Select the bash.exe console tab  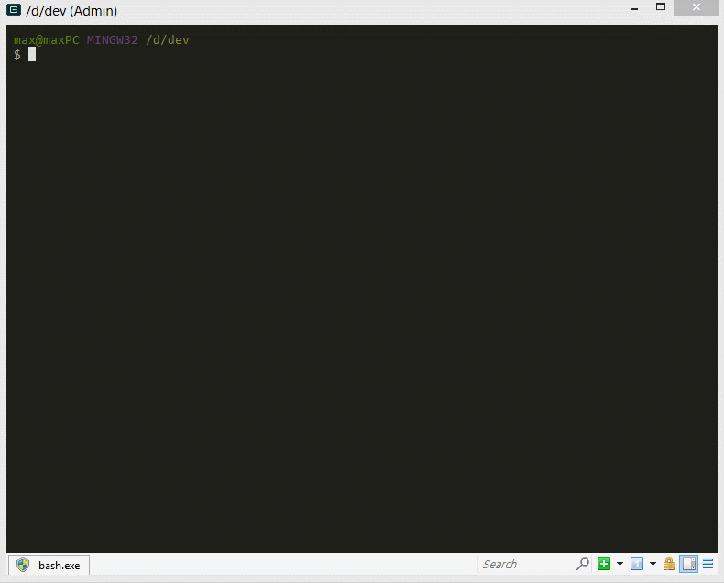49,565
